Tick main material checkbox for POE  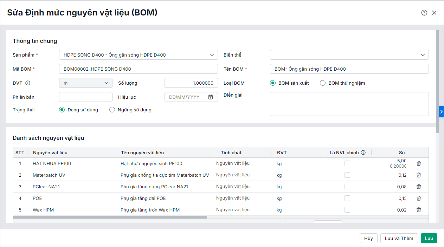pos(347,198)
